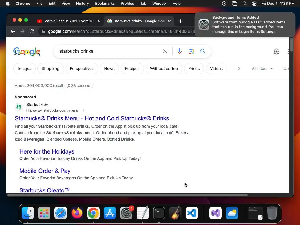The height and width of the screenshot is (225, 300).
Task: Open Visual Studio Code from the dock
Action: coord(192,213)
